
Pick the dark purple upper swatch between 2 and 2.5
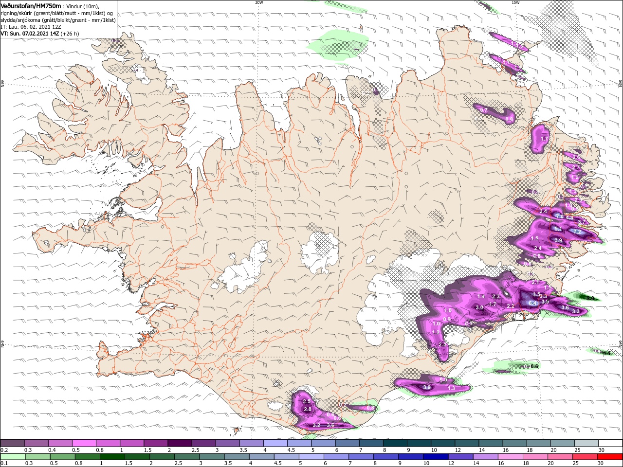(x=180, y=443)
